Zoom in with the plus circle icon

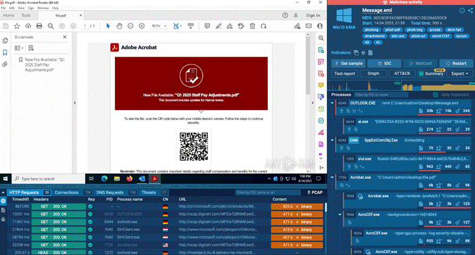[142, 26]
